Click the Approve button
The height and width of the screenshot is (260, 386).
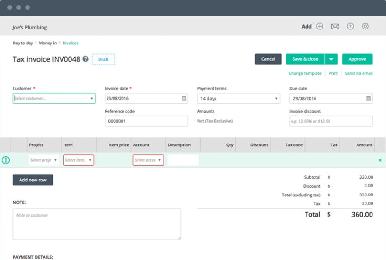(x=357, y=59)
